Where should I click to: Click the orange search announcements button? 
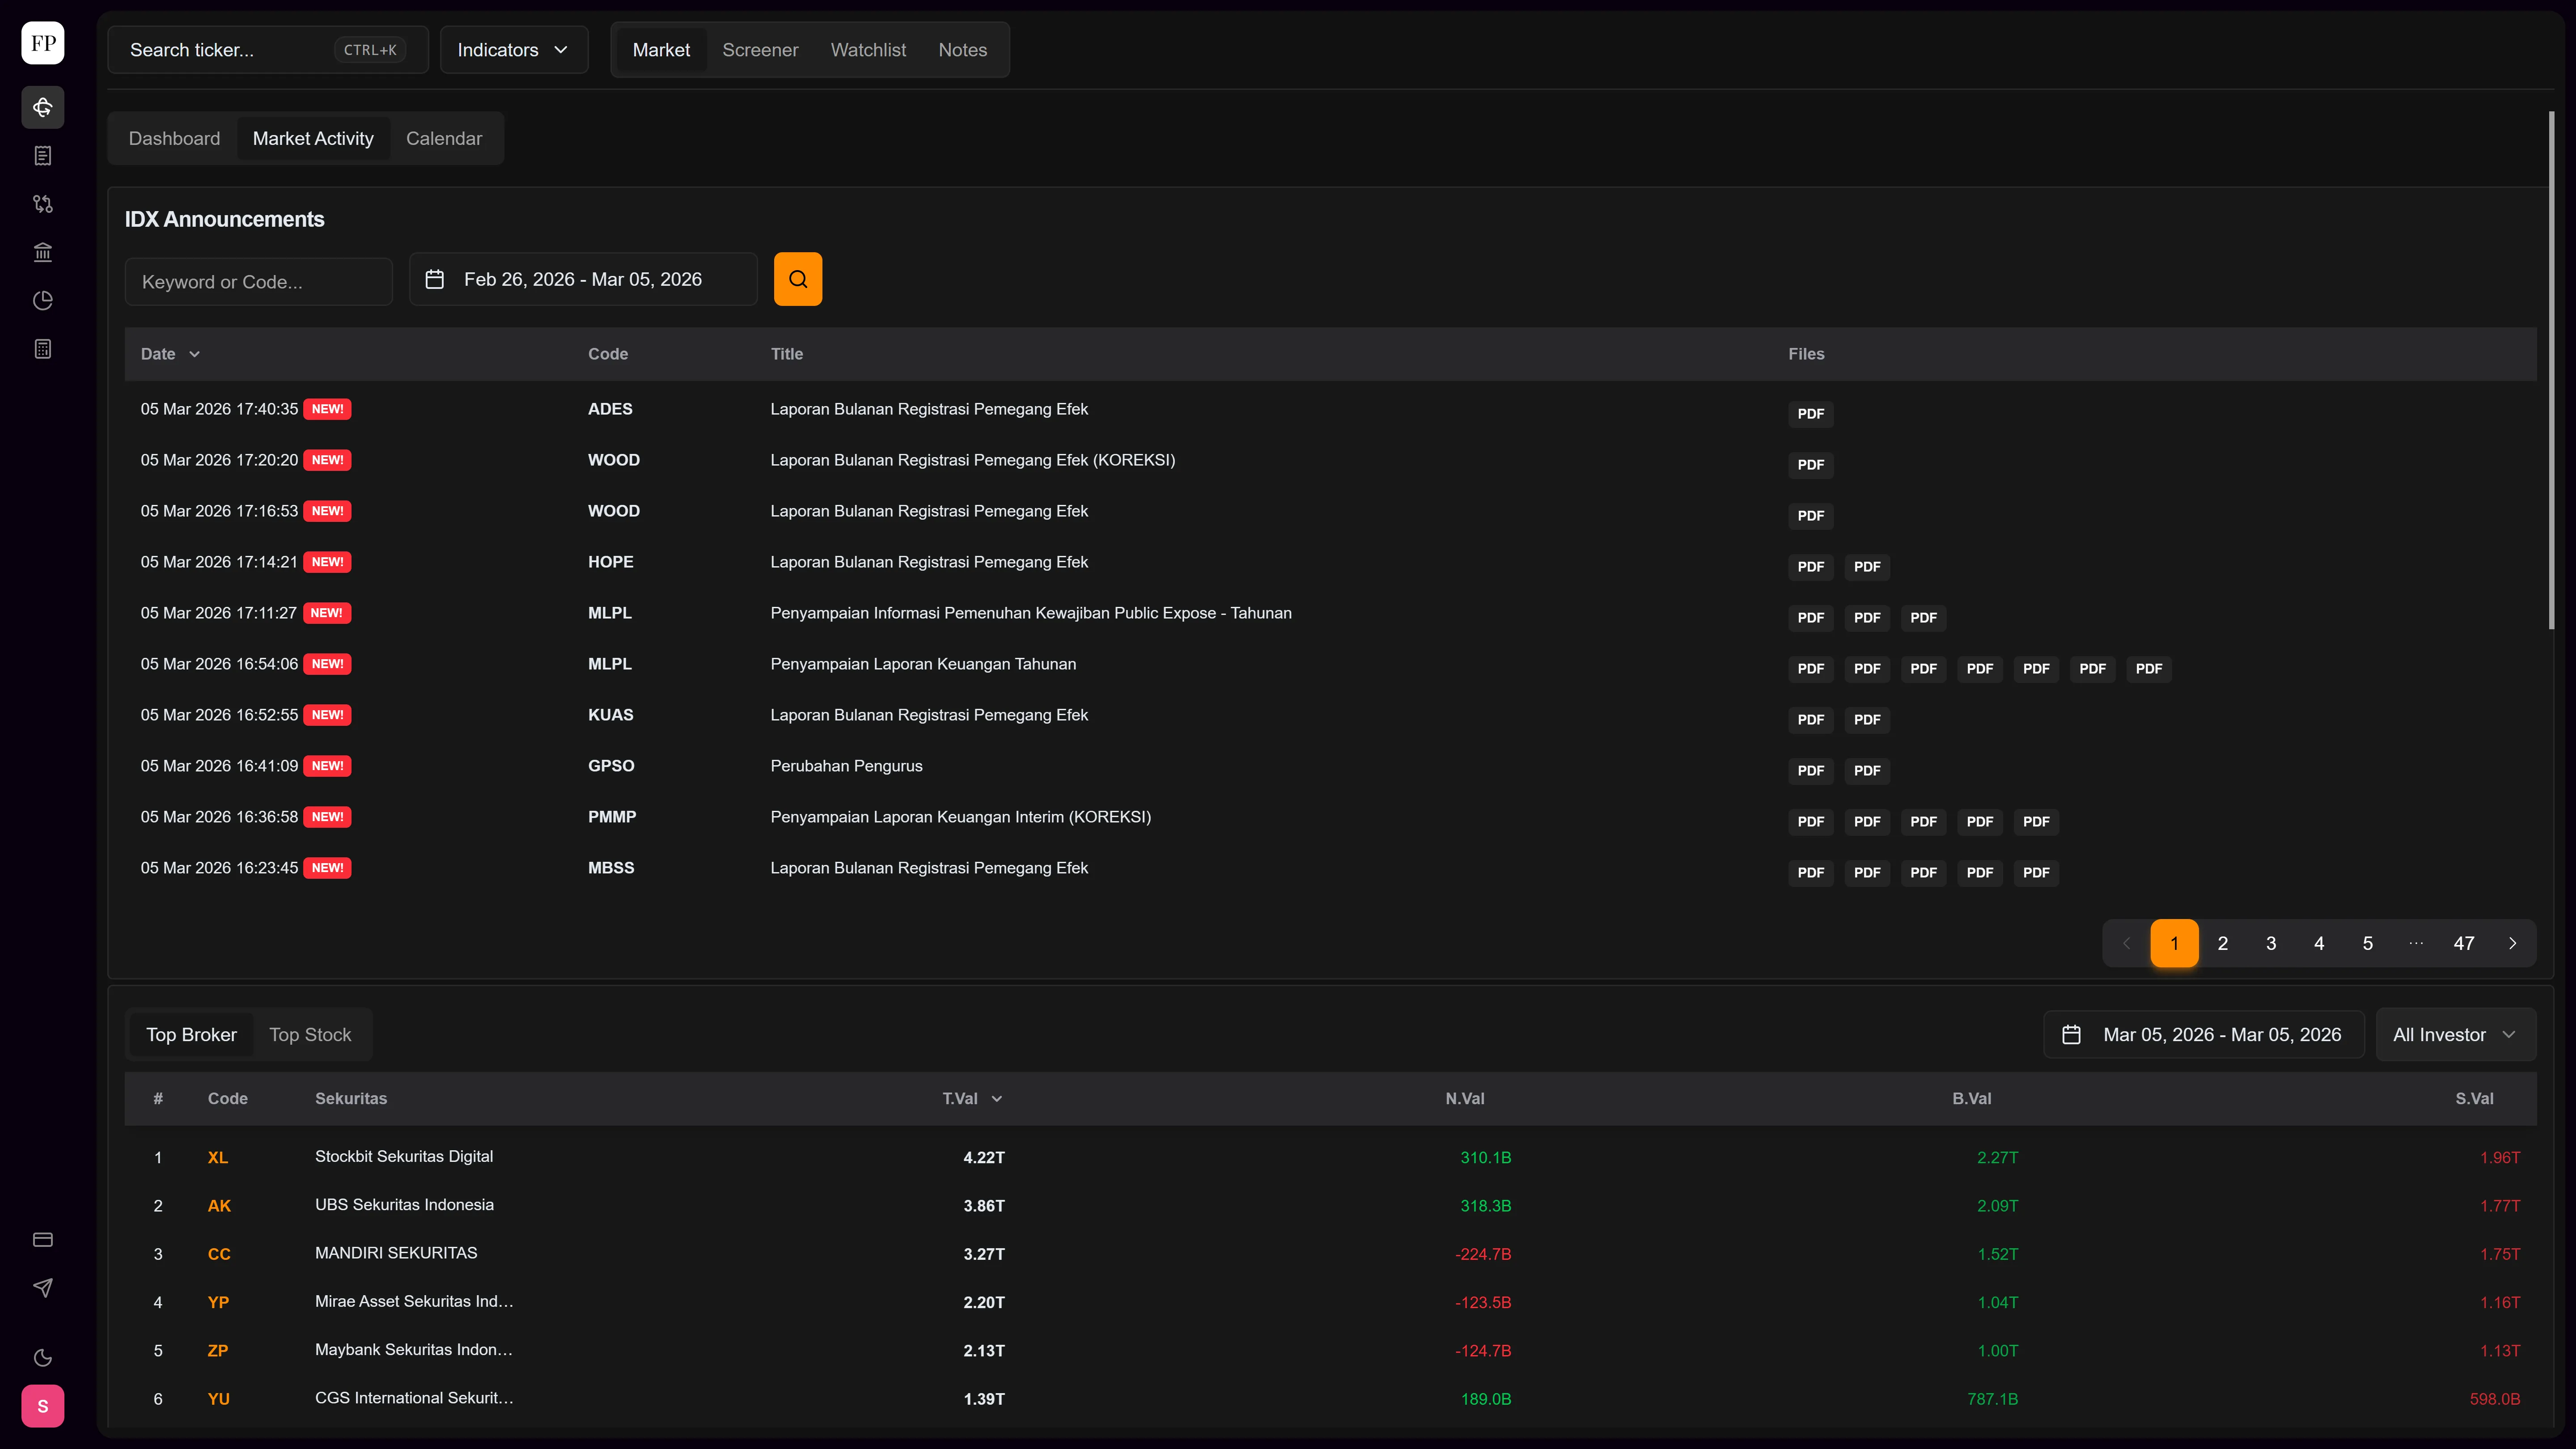click(x=798, y=279)
